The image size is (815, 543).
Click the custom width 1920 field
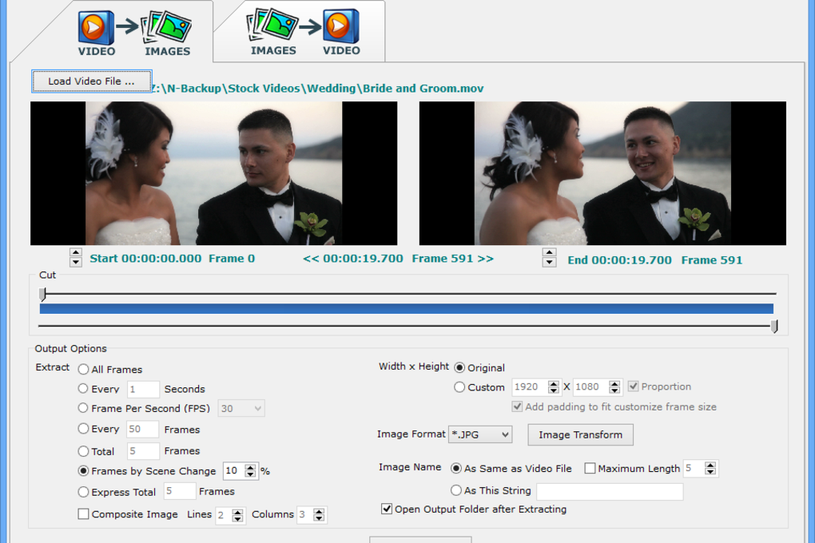click(x=530, y=386)
